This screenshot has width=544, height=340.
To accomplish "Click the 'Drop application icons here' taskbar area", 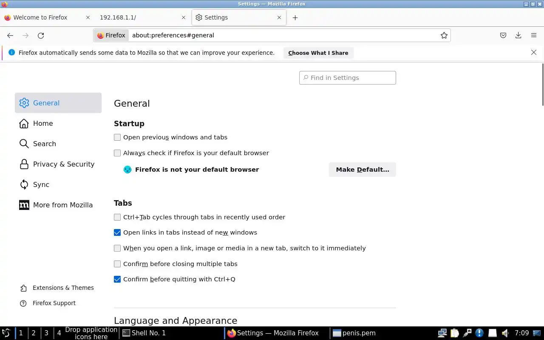I will point(91,333).
